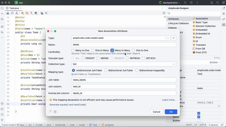Select Lifecycle Callbacks in Designer list
Image resolution: width=226 pixels, height=127 pixels.
pos(178,23)
